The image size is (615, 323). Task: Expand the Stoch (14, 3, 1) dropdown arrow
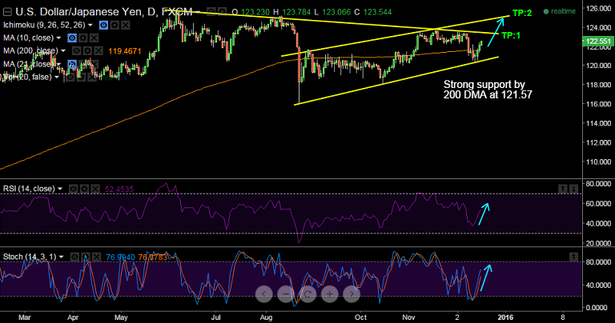61,257
